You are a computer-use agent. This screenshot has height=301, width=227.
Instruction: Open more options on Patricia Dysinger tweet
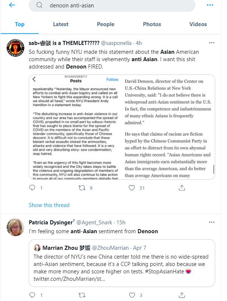[x=212, y=222]
